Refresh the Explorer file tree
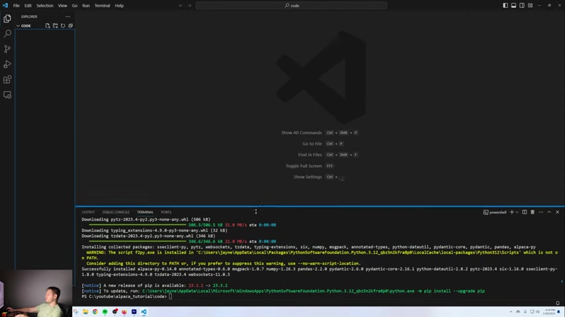 pyautogui.click(x=63, y=26)
